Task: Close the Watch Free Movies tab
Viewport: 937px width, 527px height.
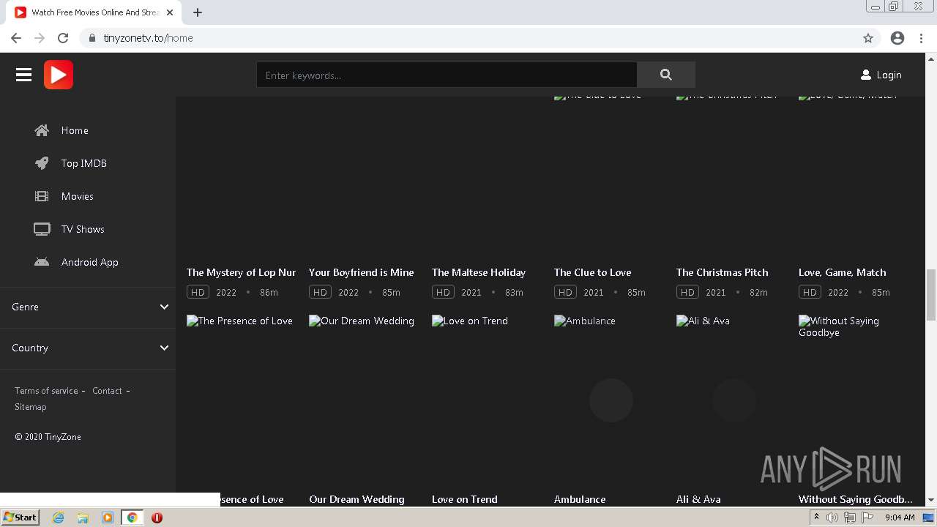Action: [171, 12]
